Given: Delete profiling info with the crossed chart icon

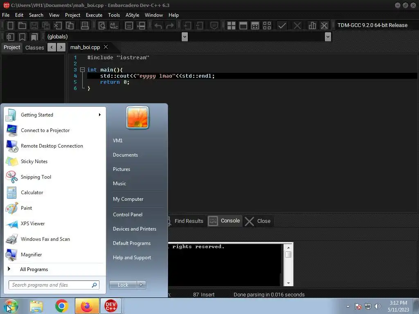Looking at the screenshot, I should pos(324,26).
